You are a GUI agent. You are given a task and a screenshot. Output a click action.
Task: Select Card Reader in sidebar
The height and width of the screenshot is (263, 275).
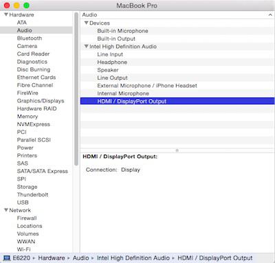[x=33, y=54]
